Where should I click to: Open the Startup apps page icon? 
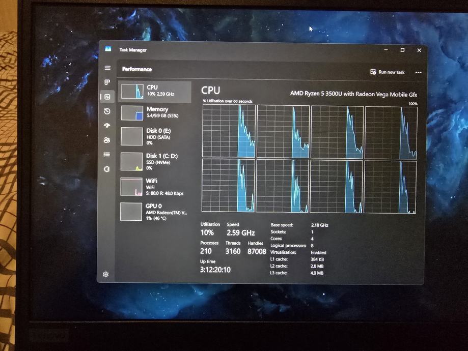(x=107, y=126)
